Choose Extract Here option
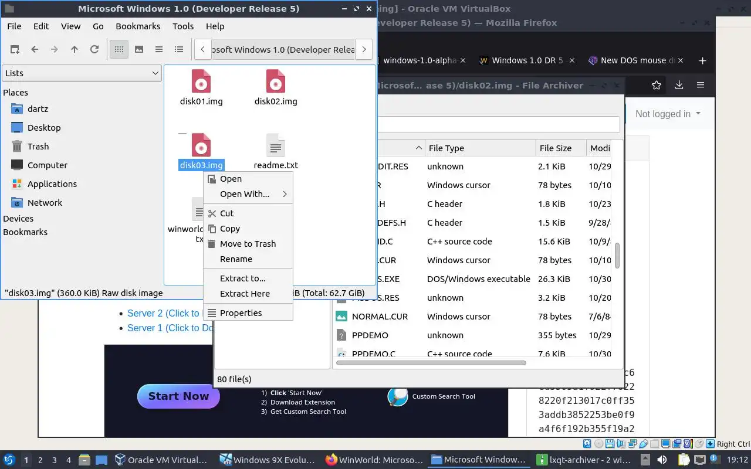 [x=248, y=294]
